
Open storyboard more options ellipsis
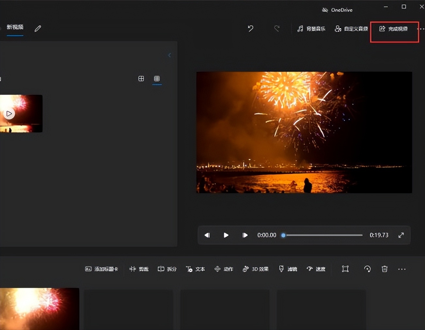[x=402, y=269]
